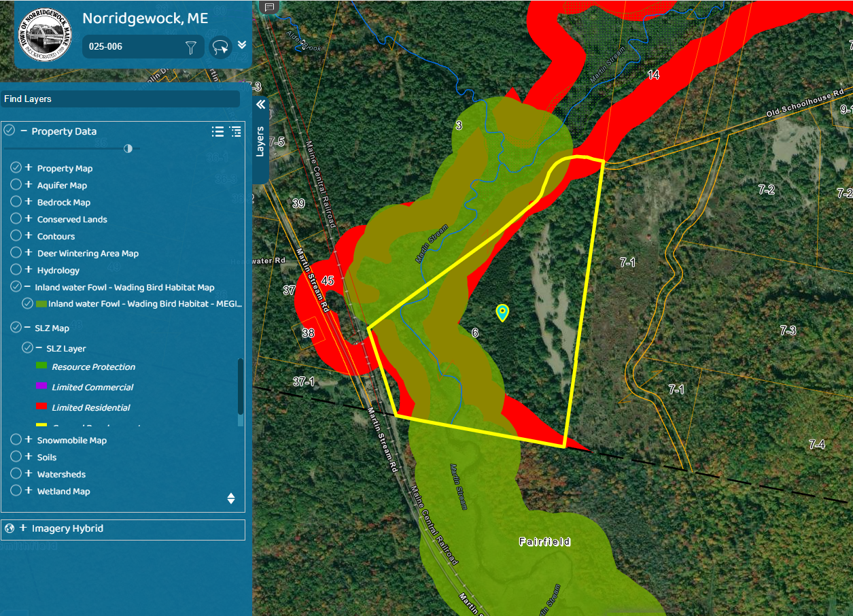Enable the Contours layer
The image size is (853, 616).
pyautogui.click(x=16, y=235)
